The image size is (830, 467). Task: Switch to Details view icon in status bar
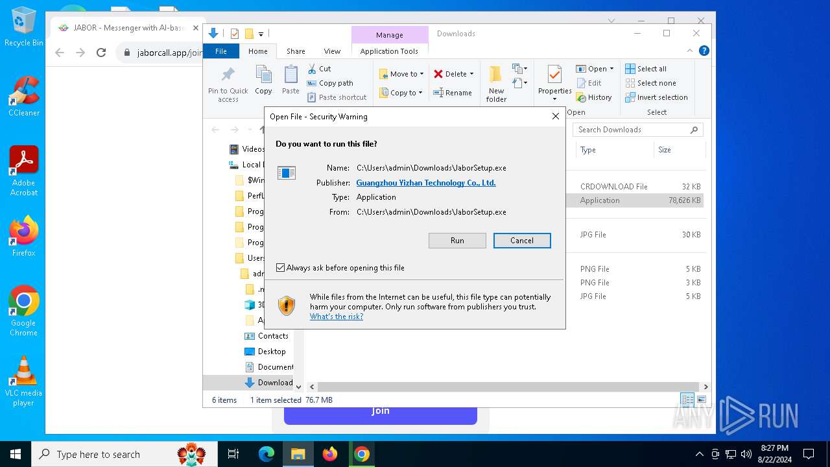pos(687,400)
